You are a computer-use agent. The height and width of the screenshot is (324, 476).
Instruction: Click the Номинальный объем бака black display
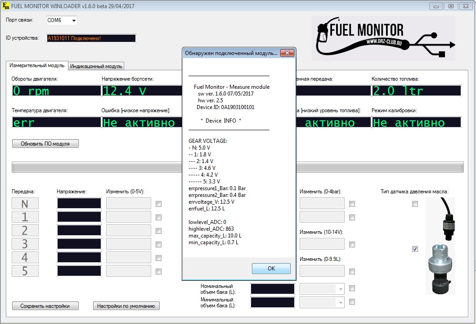[273, 289]
